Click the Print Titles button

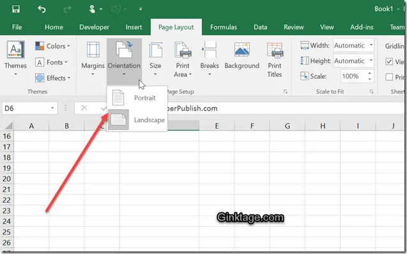click(x=275, y=60)
